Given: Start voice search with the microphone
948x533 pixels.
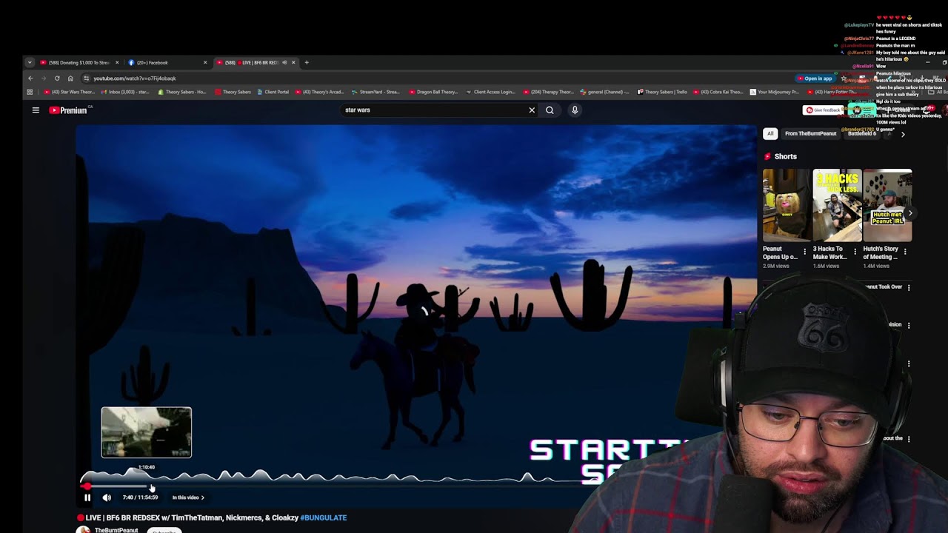Looking at the screenshot, I should coord(575,110).
